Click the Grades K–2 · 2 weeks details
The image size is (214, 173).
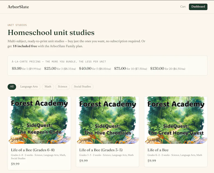point(175,155)
